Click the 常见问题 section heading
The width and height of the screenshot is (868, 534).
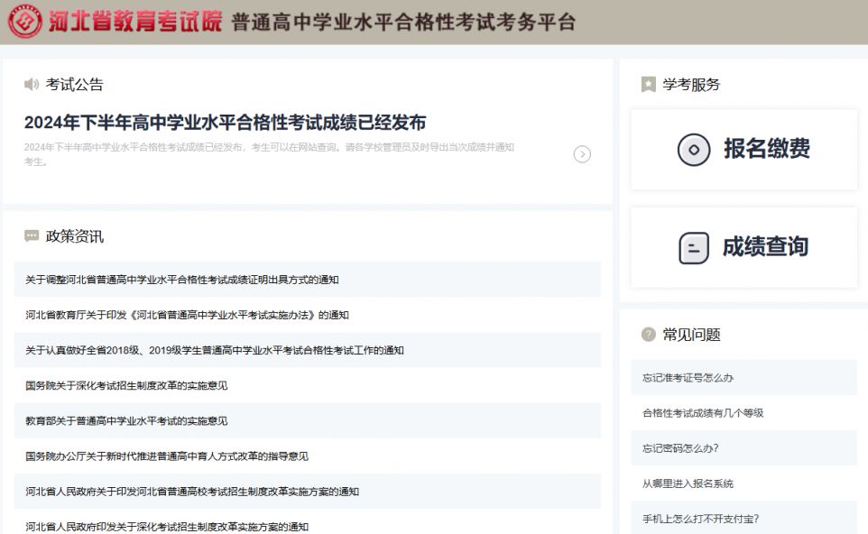click(x=691, y=335)
